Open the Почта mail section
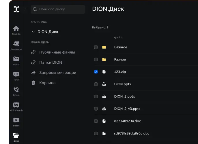198x144 pixels. coord(16,61)
